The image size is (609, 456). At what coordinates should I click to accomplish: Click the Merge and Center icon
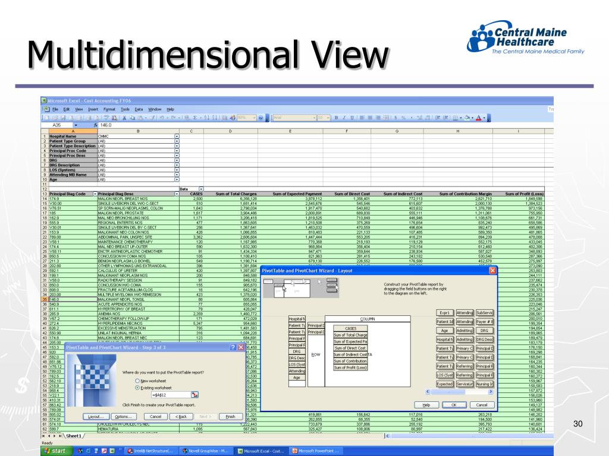(x=386, y=118)
